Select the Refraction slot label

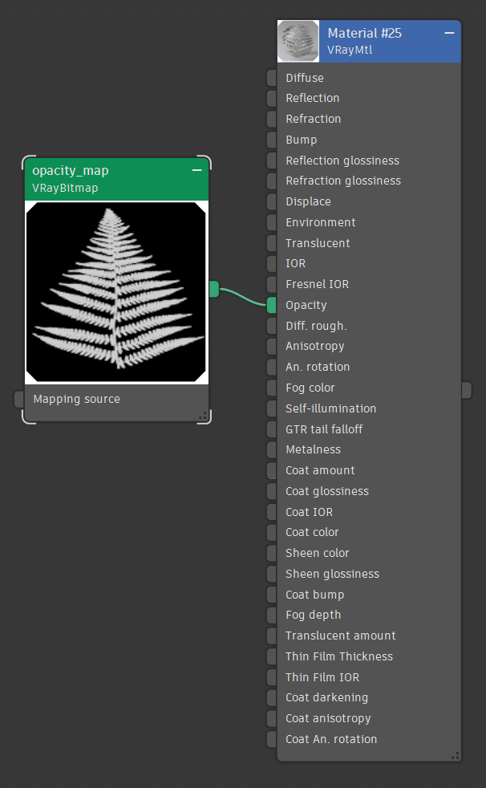tap(313, 119)
